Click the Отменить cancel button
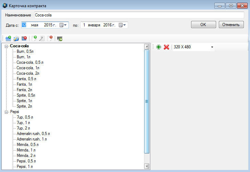Image resolution: width=250 pixels, height=172 pixels. (231, 25)
